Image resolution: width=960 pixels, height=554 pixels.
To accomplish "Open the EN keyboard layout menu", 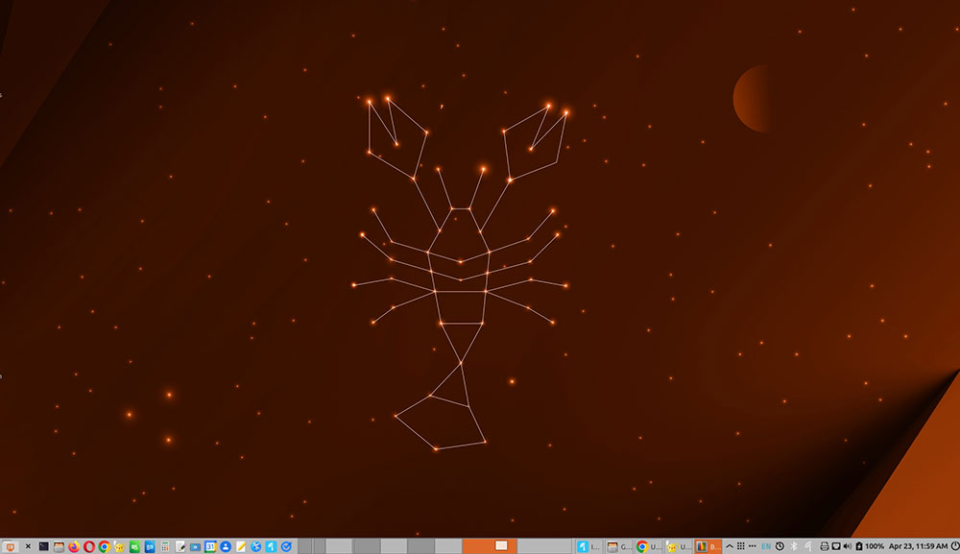I will click(x=765, y=545).
